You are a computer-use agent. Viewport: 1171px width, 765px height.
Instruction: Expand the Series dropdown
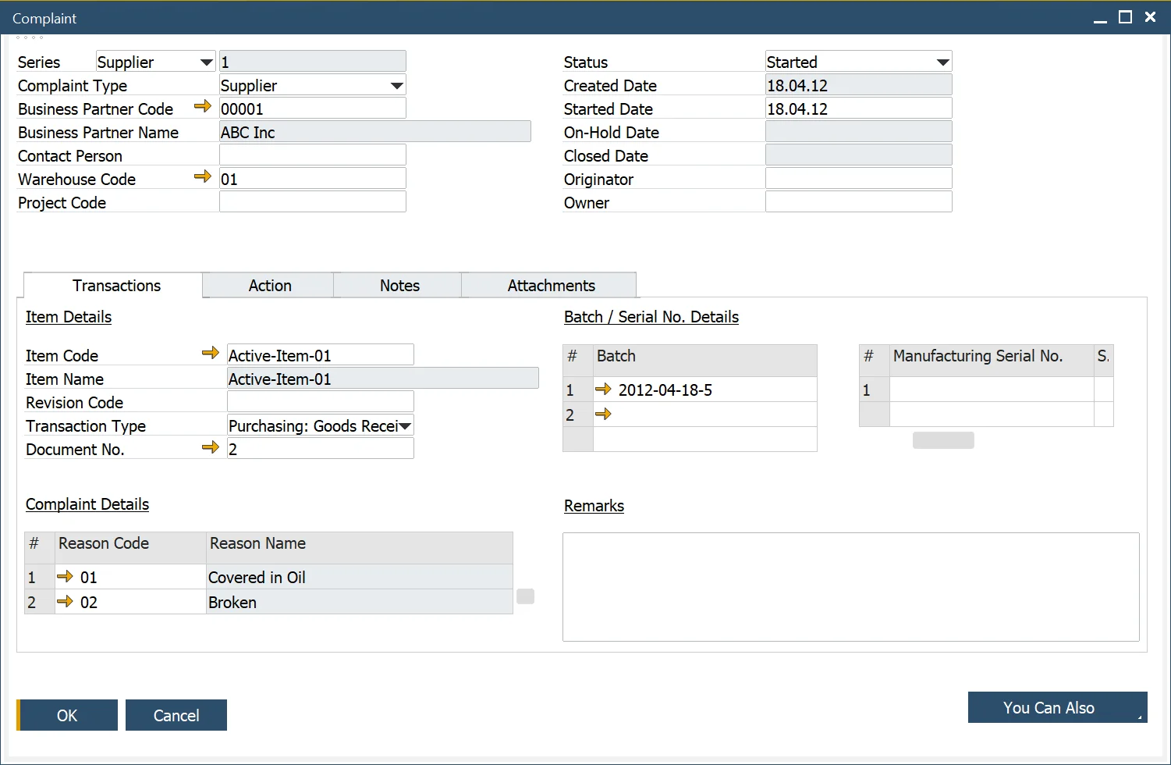(x=206, y=62)
